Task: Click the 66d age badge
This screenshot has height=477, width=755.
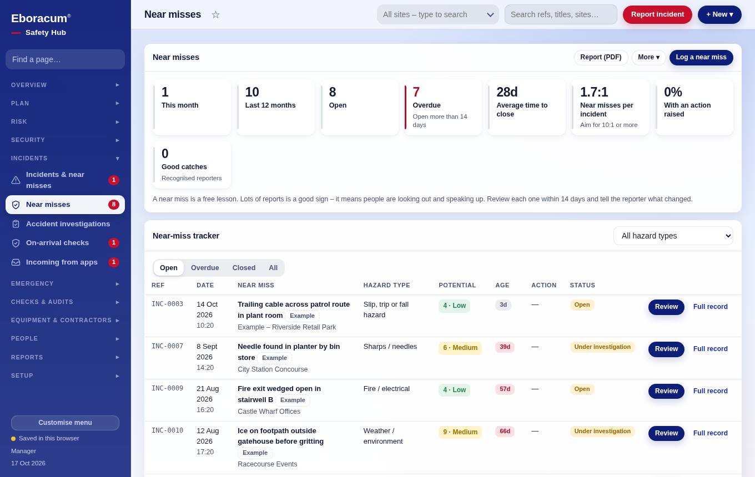Action: point(505,432)
